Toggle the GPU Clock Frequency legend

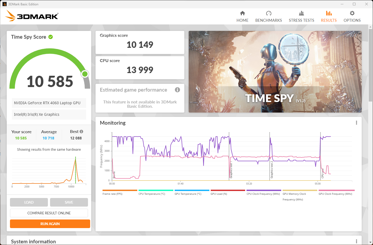click(x=336, y=192)
